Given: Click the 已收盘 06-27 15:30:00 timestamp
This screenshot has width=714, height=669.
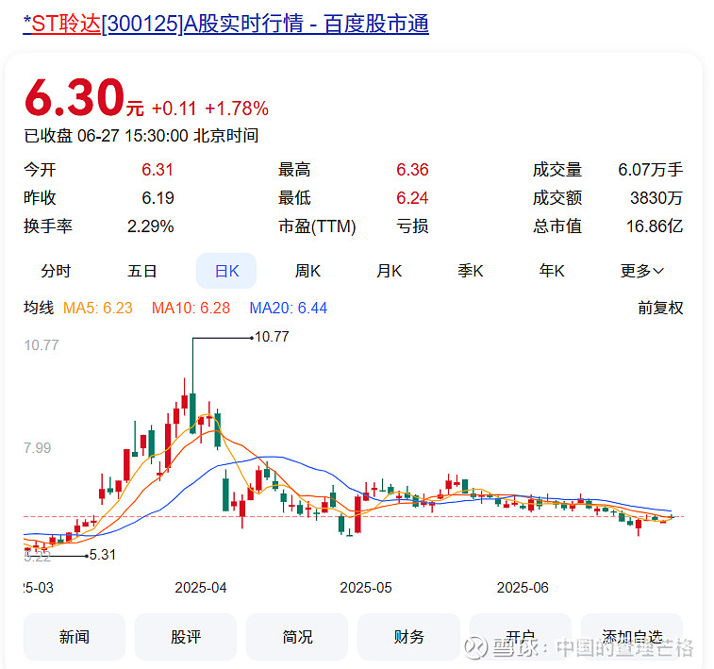Looking at the screenshot, I should (141, 136).
